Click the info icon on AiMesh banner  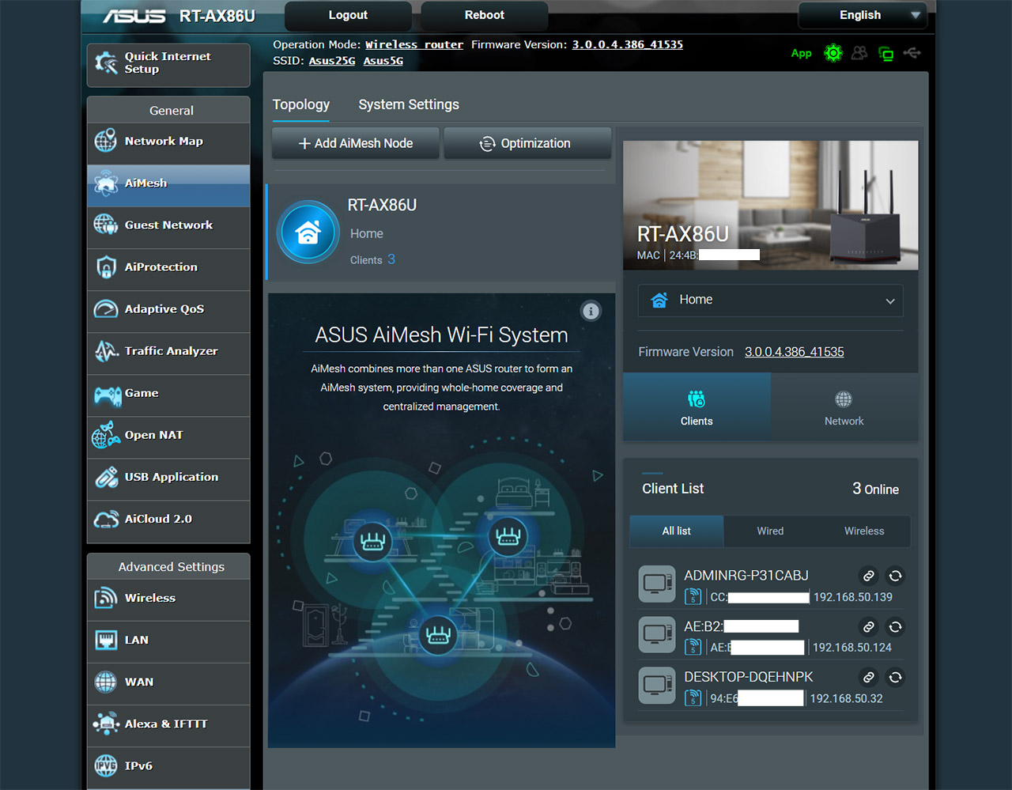(x=591, y=311)
